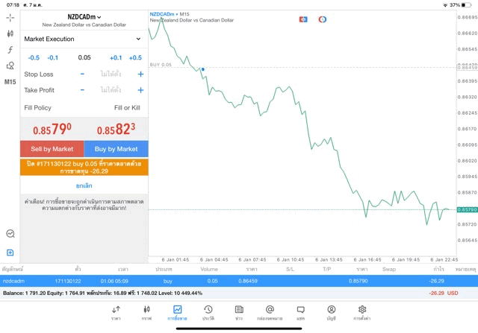478x333 pixels.
Task: Open the chart type candlestick icon
Action: [x=10, y=34]
